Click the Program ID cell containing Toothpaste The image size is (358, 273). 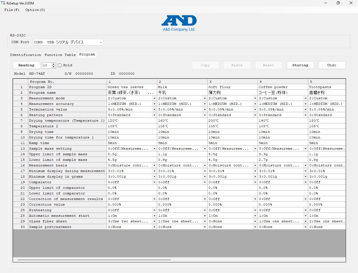click(x=327, y=87)
